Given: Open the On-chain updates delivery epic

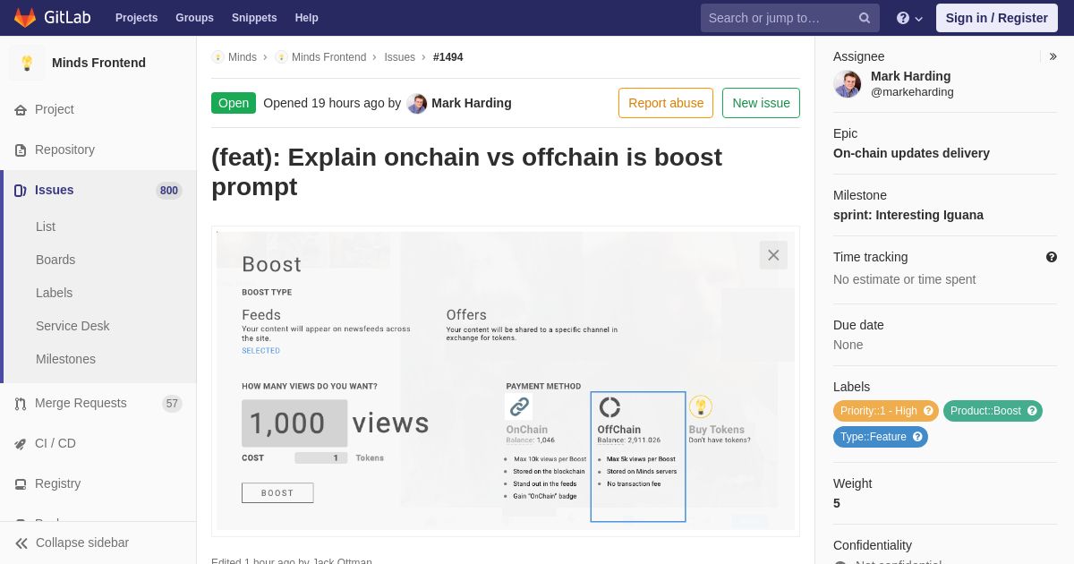Looking at the screenshot, I should click(911, 153).
